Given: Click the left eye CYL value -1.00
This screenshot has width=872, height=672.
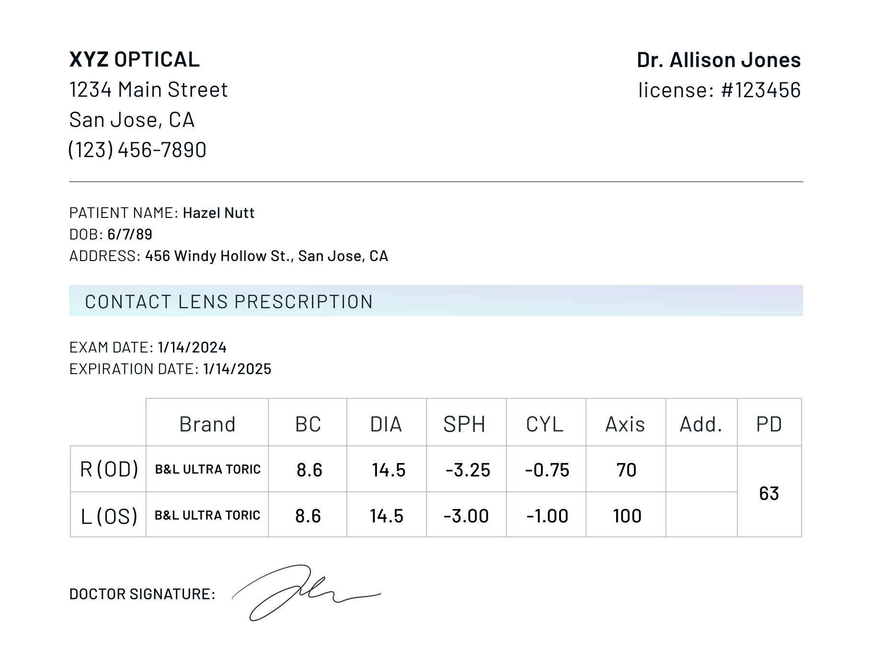Looking at the screenshot, I should pos(547,516).
